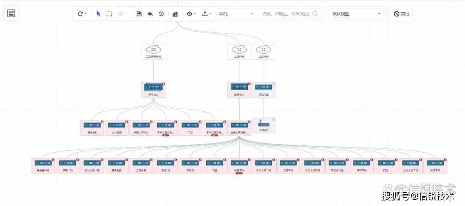Click the grey status badge on 测试AP
This screenshot has width=465, height=206.
tap(274, 119)
